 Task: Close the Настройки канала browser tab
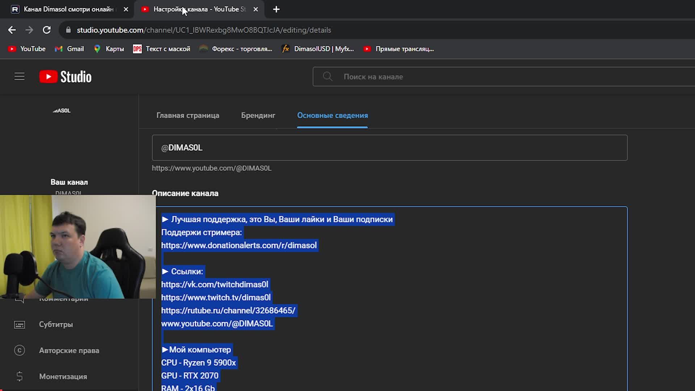(256, 9)
